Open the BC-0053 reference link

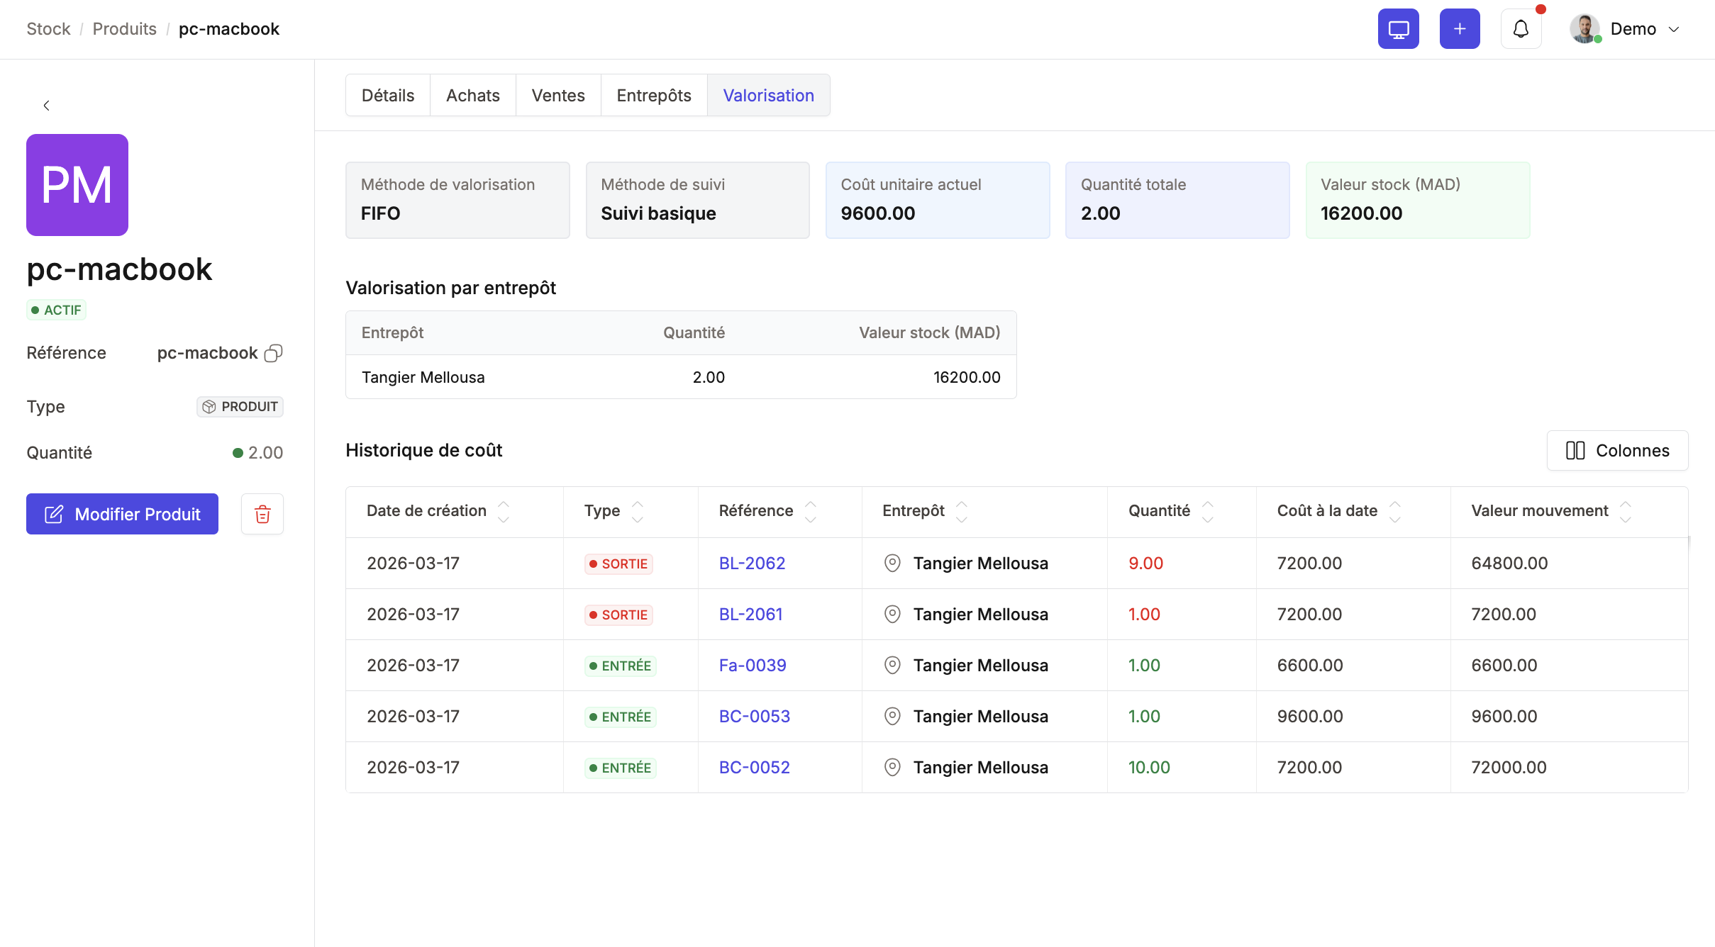pyautogui.click(x=755, y=717)
